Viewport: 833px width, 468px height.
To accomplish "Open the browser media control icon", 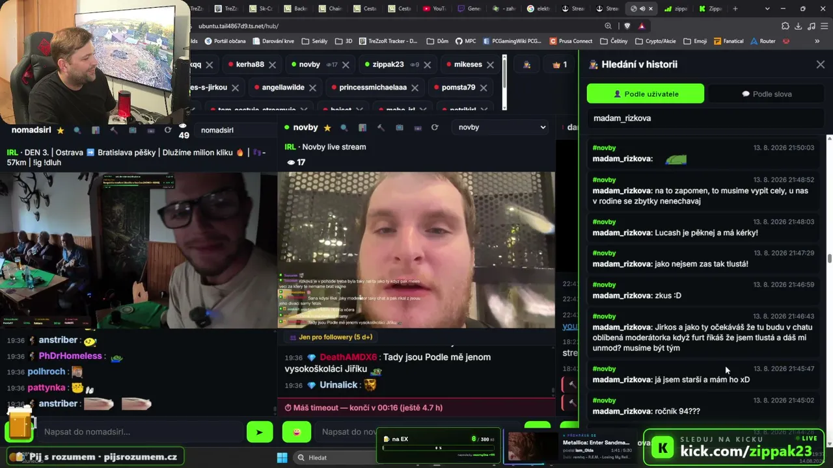I will click(811, 26).
